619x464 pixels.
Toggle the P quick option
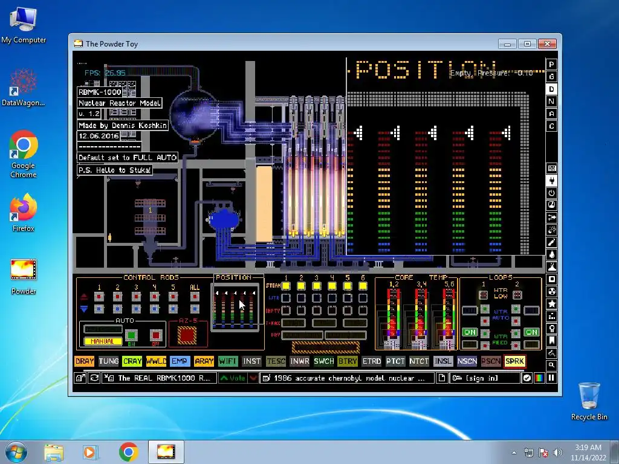coord(551,64)
